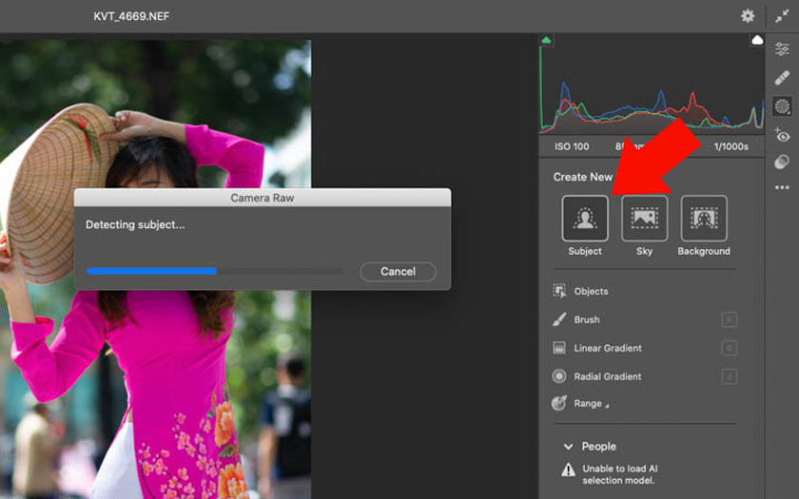
Task: Toggle highlight clipping warning in histogram
Action: pos(757,40)
